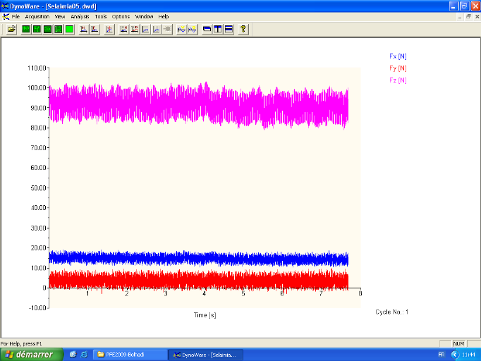Viewport: 481px width, 361px height.
Task: Select the Fx [N] legend entry
Action: coord(397,56)
